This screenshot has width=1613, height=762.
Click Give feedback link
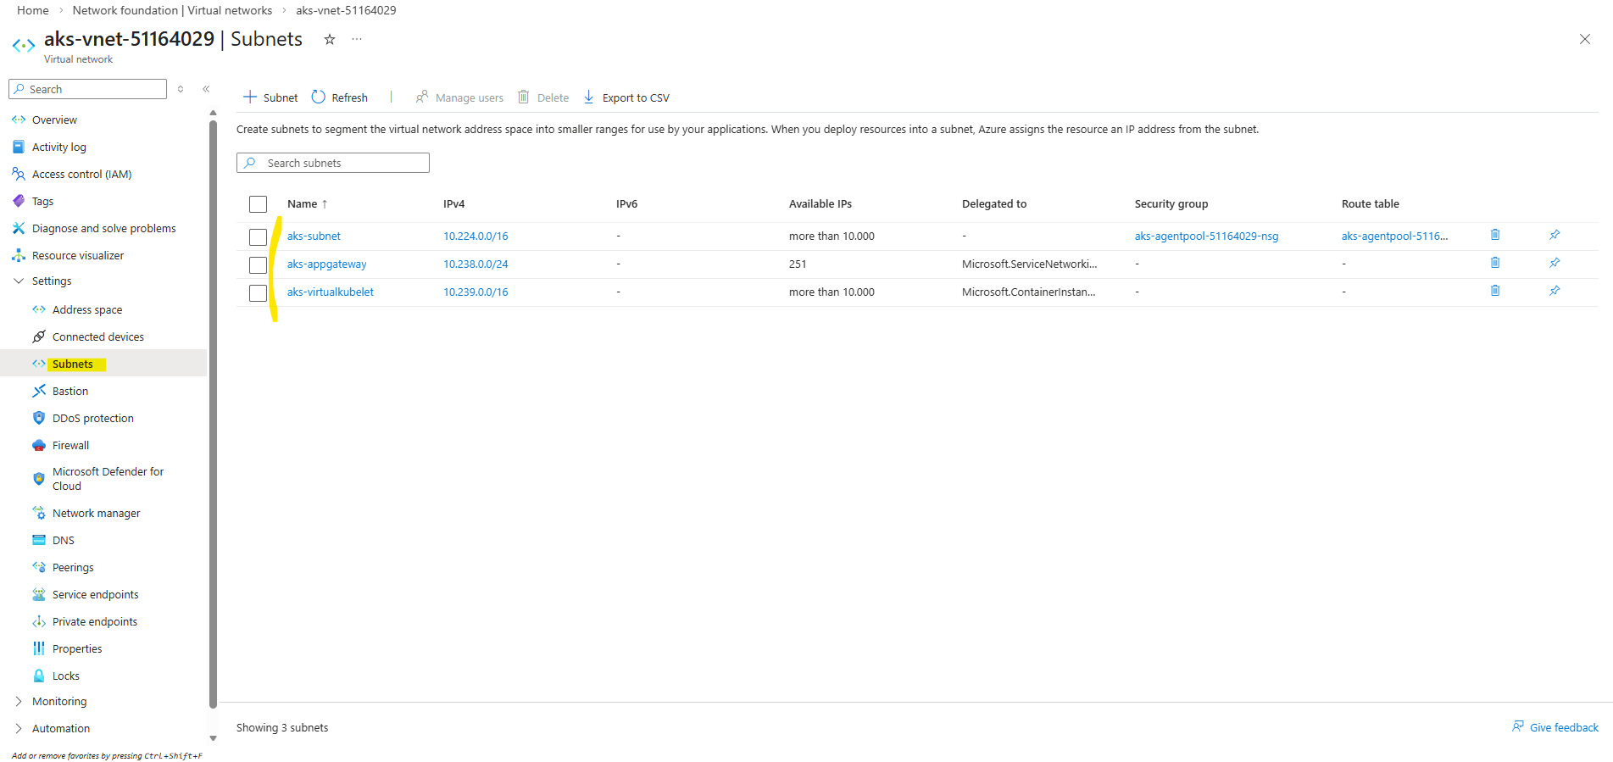coord(1563,728)
